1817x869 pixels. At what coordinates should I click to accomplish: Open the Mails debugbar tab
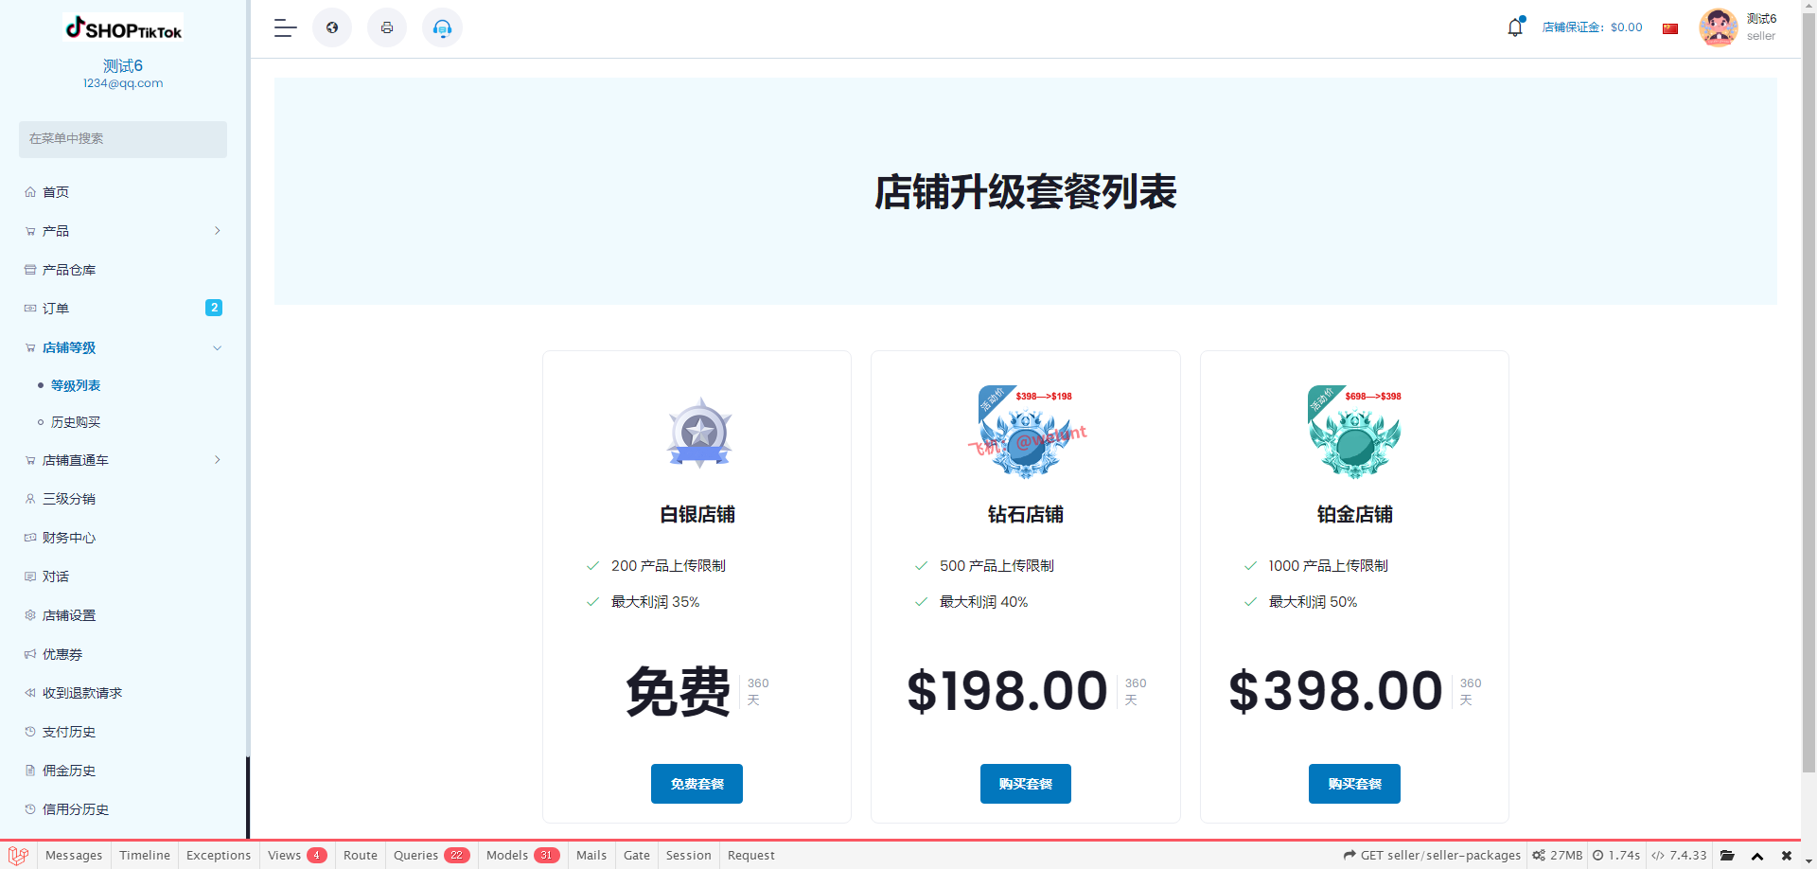tap(591, 855)
